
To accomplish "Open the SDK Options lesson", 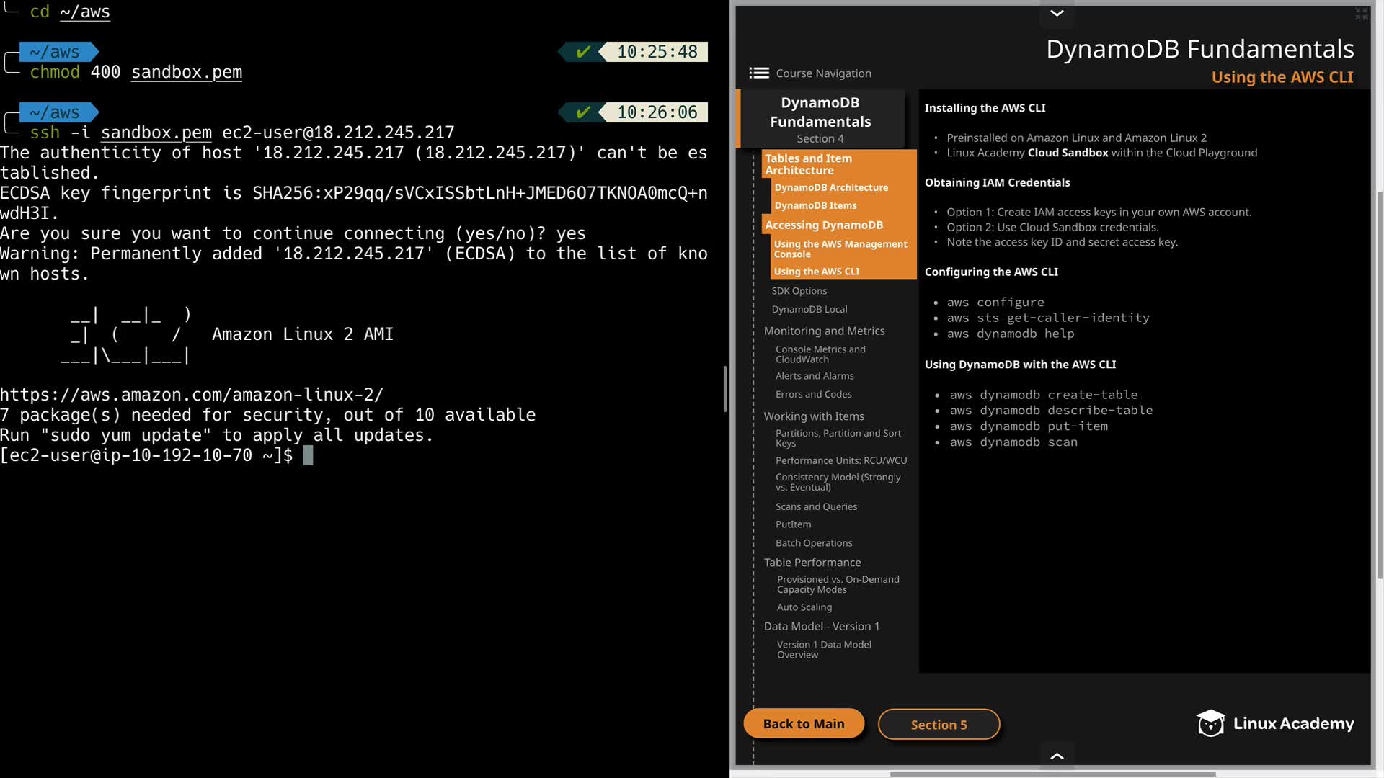I will point(799,291).
